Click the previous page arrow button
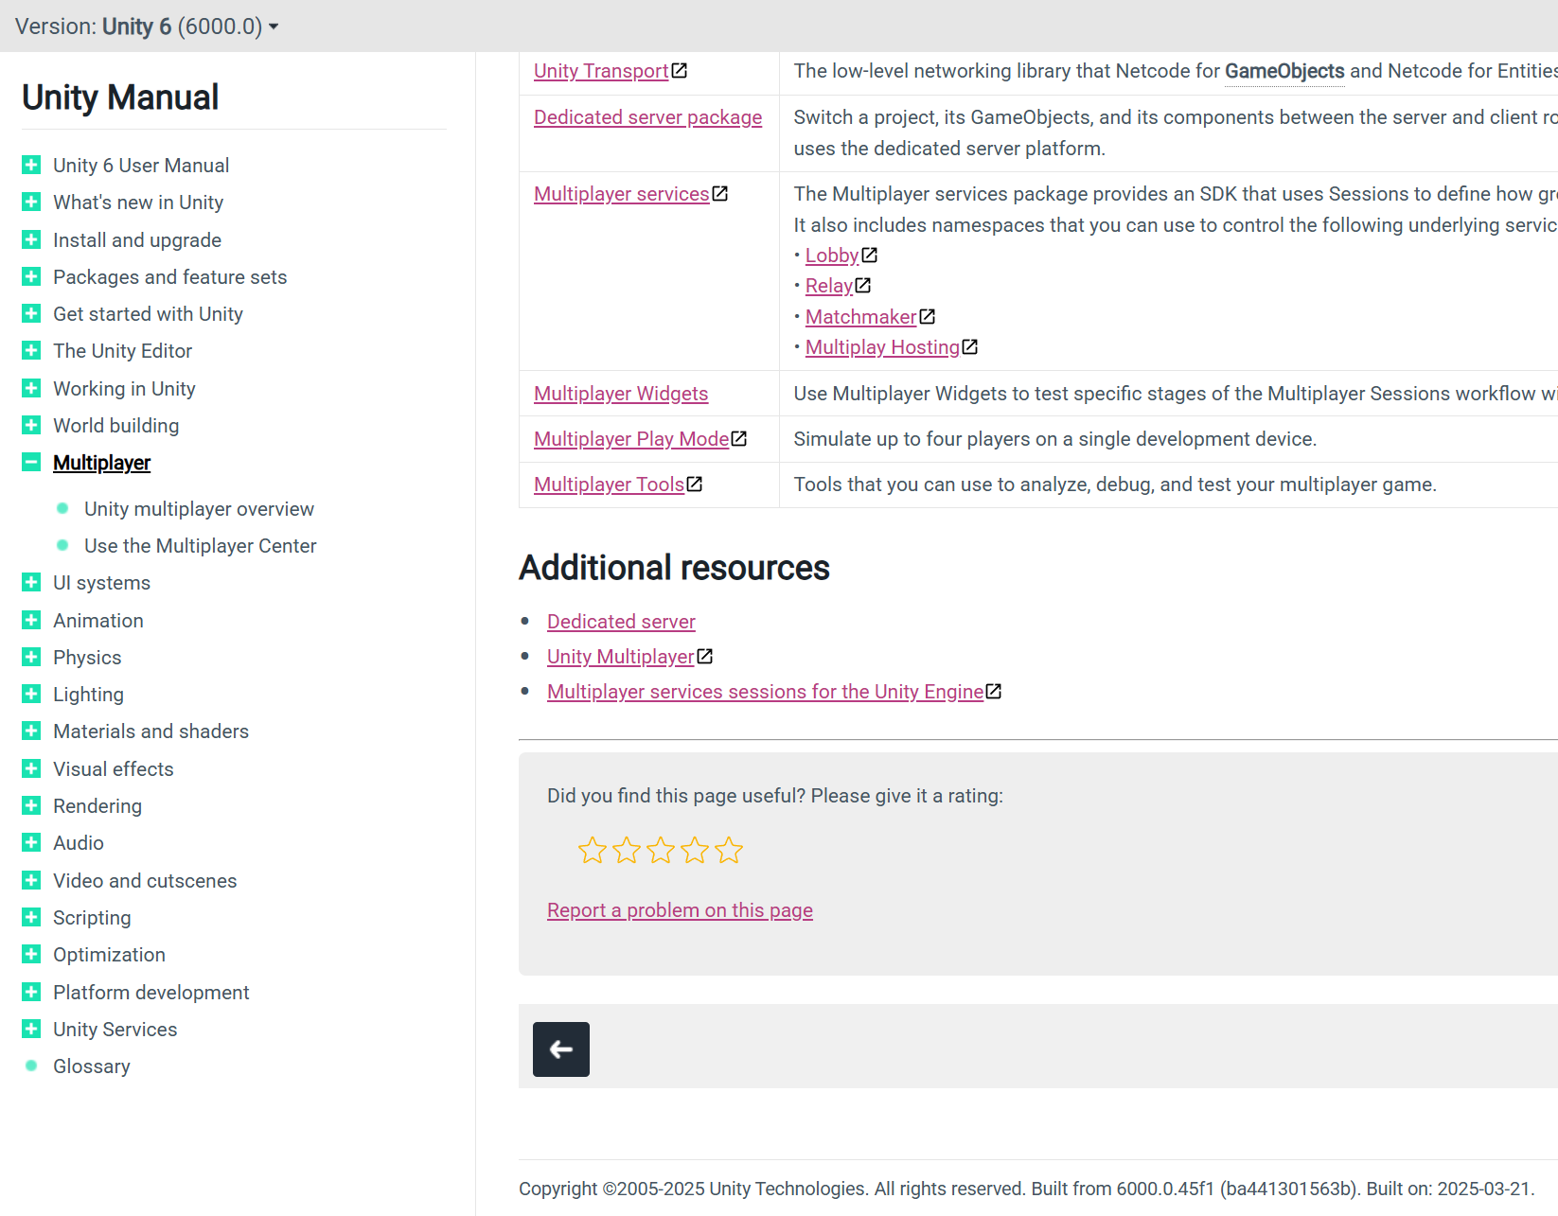The height and width of the screenshot is (1216, 1558). tap(561, 1049)
